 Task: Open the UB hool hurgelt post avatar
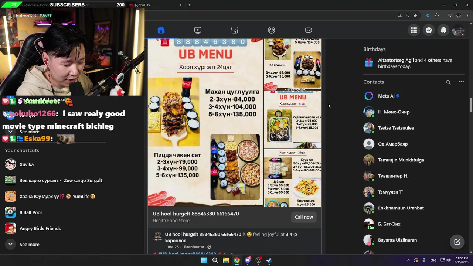coord(158,237)
